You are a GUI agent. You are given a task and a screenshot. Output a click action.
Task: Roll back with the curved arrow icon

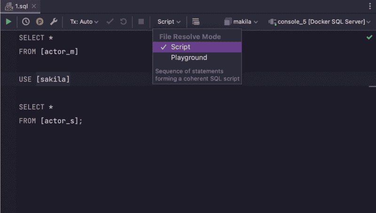[x=124, y=22]
